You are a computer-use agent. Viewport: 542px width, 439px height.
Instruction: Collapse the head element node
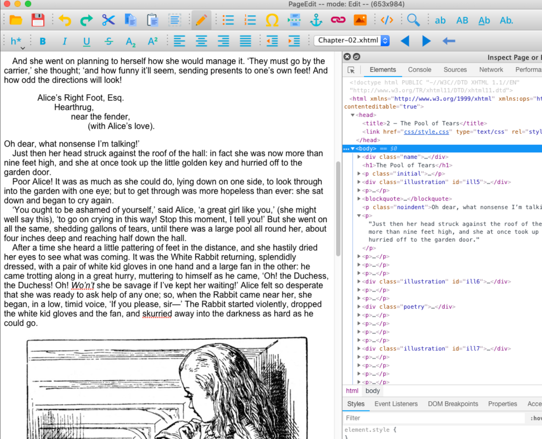(x=353, y=115)
